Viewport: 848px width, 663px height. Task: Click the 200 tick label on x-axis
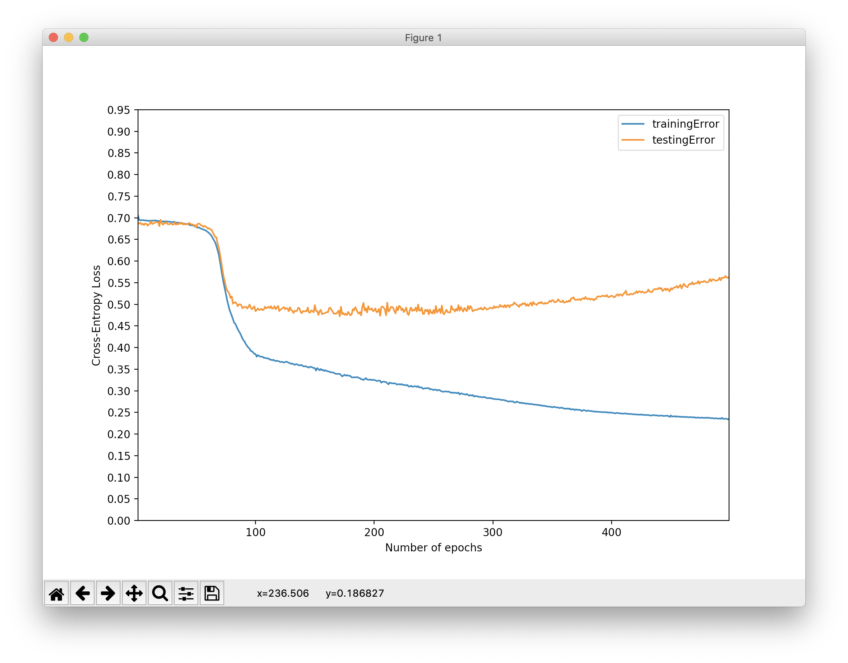pyautogui.click(x=374, y=532)
